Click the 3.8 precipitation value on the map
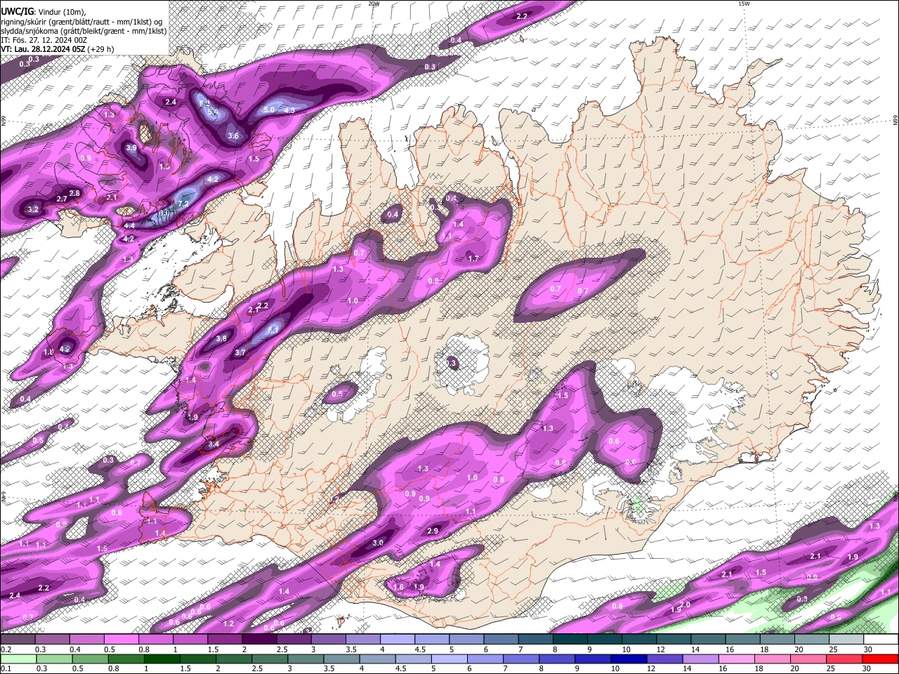Screen dimensions: 899x674 221,338
